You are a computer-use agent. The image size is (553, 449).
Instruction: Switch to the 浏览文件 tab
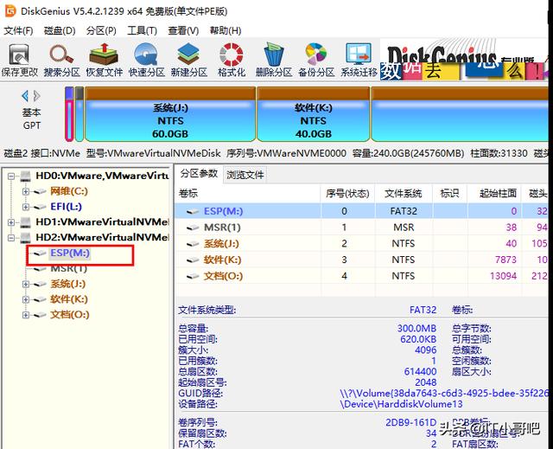click(x=245, y=174)
